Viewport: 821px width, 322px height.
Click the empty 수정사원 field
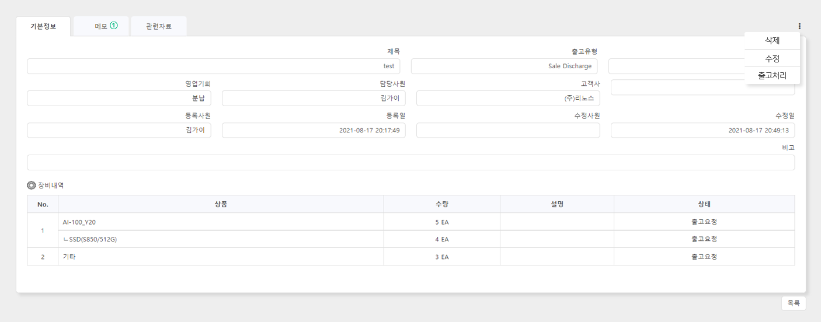point(508,130)
